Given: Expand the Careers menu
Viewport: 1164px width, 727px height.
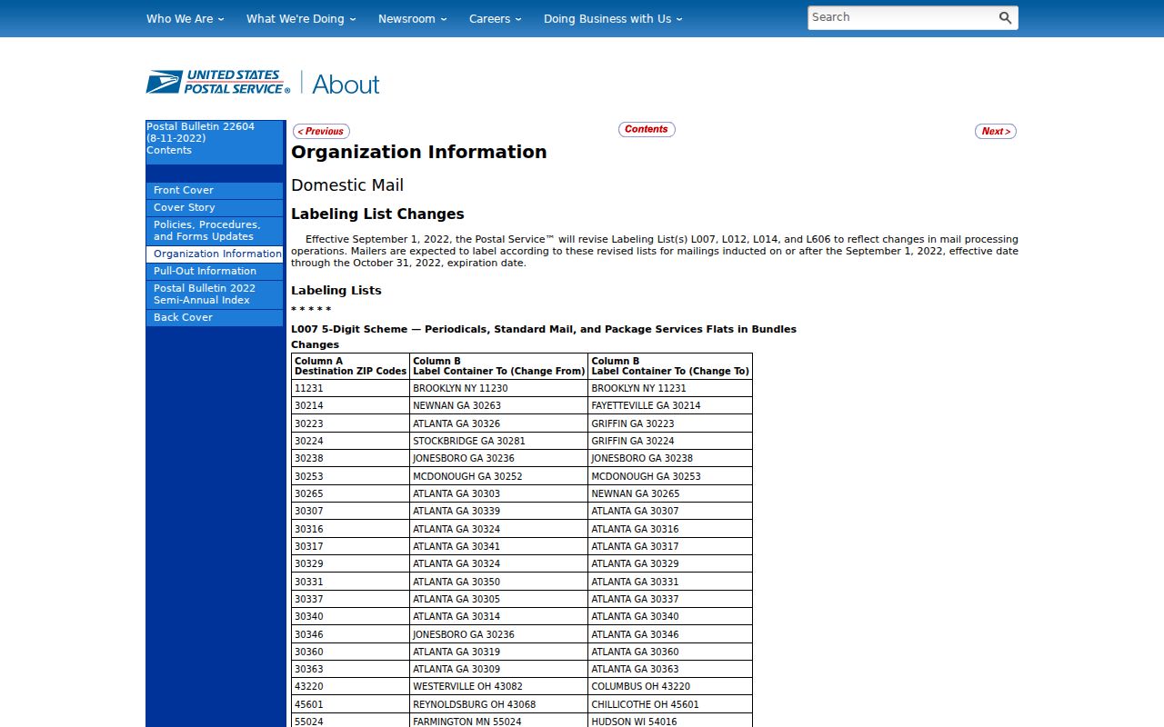Looking at the screenshot, I should (496, 18).
